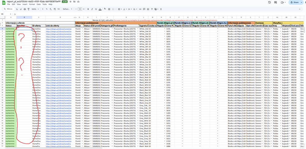Viewport: 306px width, 149px height.
Task: Pick a cell fill color
Action: click(105, 9)
